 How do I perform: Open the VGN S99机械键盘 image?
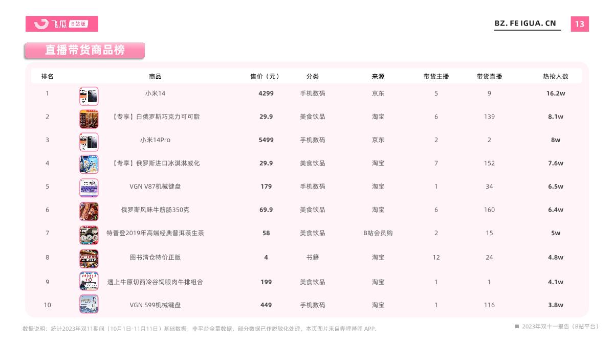pyautogui.click(x=89, y=304)
